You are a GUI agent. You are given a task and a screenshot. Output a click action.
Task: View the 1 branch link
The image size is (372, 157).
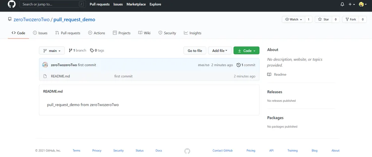point(77,50)
